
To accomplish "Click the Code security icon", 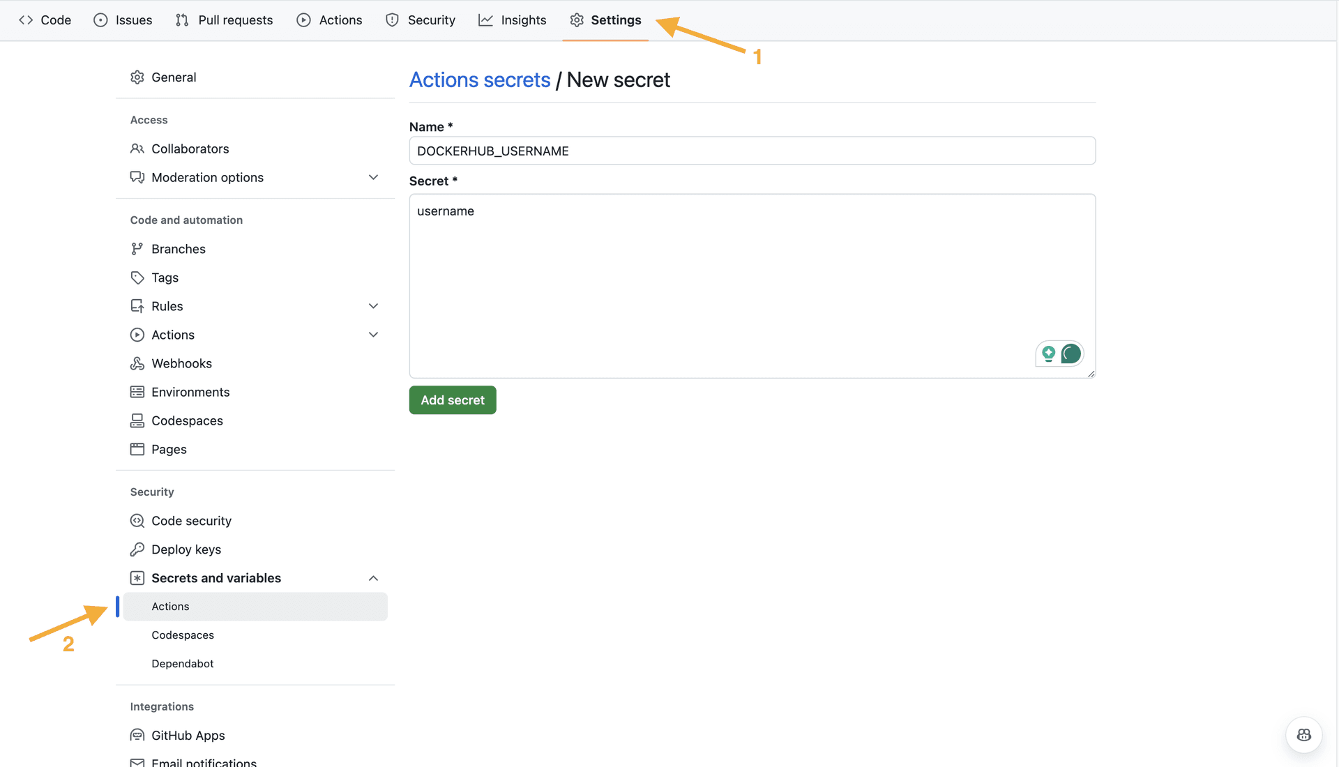I will click(137, 521).
